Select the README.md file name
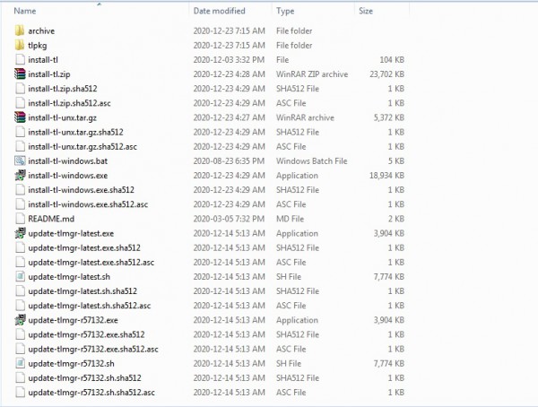The width and height of the screenshot is (538, 407). [x=51, y=219]
